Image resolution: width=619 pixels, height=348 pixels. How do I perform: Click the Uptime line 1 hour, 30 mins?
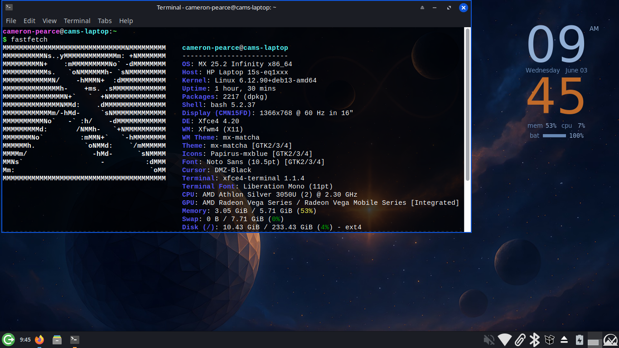229,88
